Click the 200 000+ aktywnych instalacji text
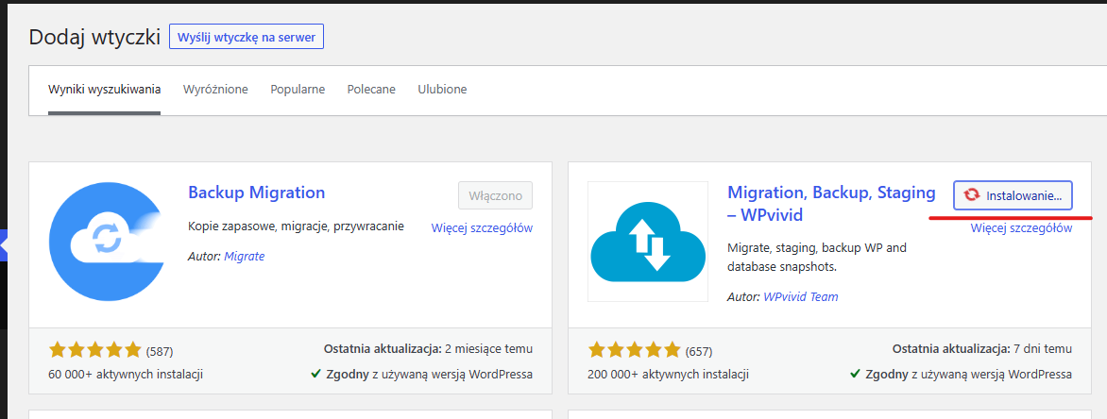This screenshot has width=1107, height=419. pos(668,374)
